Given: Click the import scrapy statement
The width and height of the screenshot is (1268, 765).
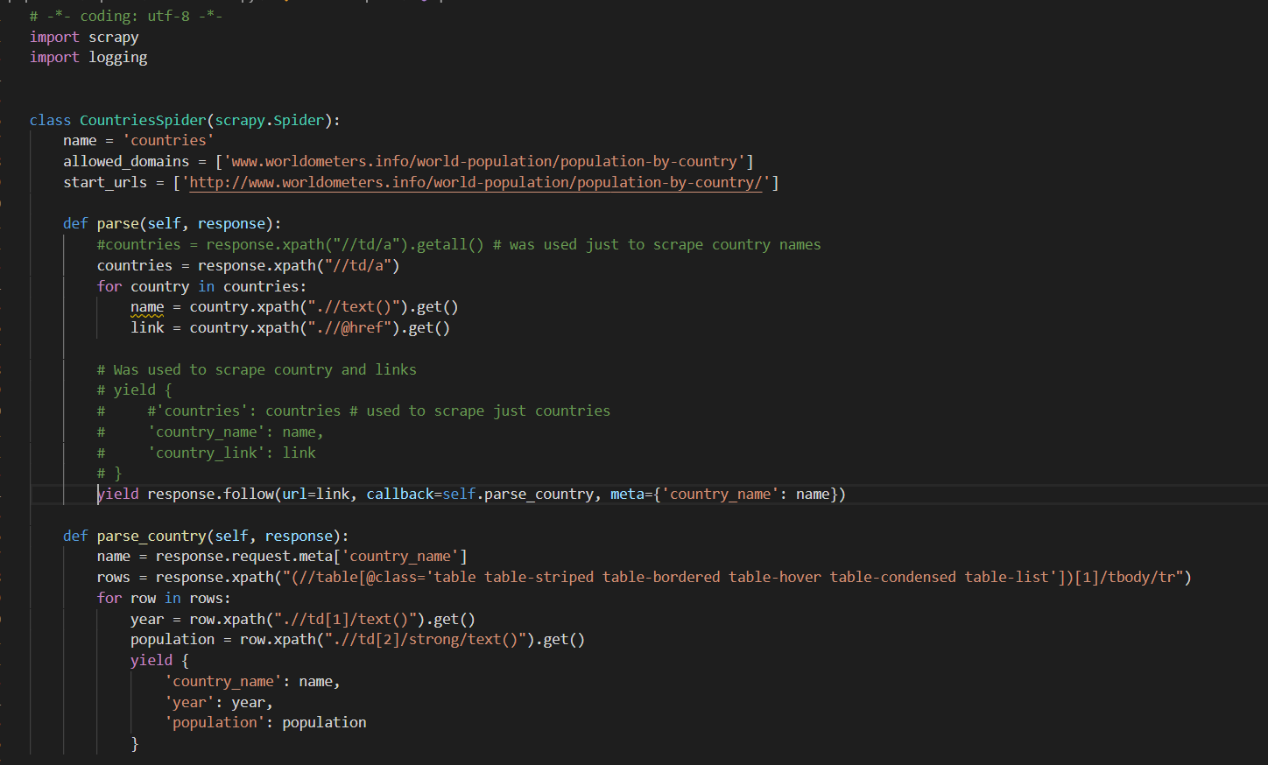Looking at the screenshot, I should [x=84, y=36].
